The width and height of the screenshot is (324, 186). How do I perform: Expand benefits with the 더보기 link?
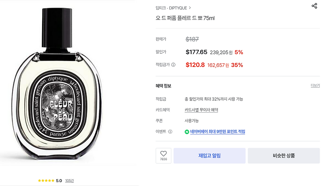coord(315,86)
